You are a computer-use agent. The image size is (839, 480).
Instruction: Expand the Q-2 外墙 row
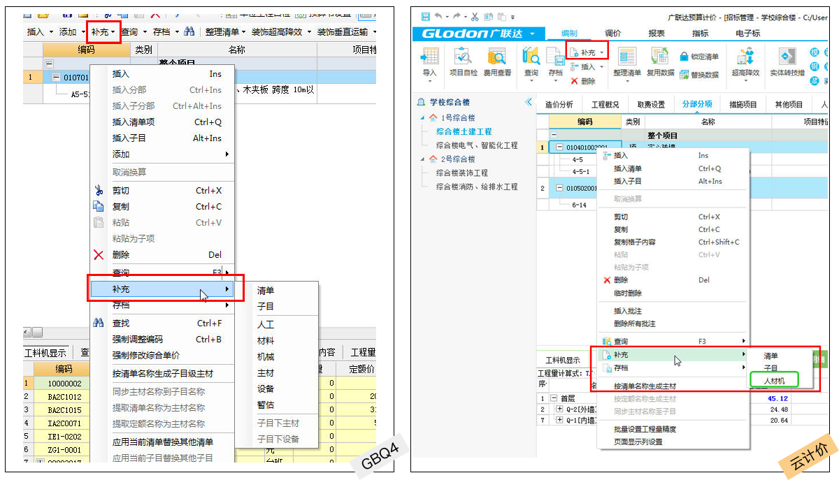pyautogui.click(x=559, y=409)
